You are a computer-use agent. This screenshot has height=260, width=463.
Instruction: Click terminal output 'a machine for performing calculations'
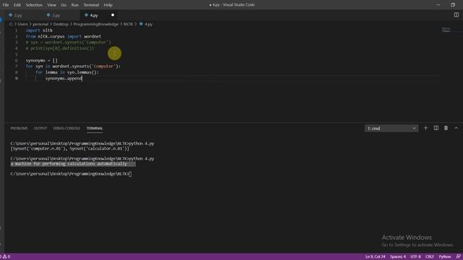pyautogui.click(x=69, y=164)
